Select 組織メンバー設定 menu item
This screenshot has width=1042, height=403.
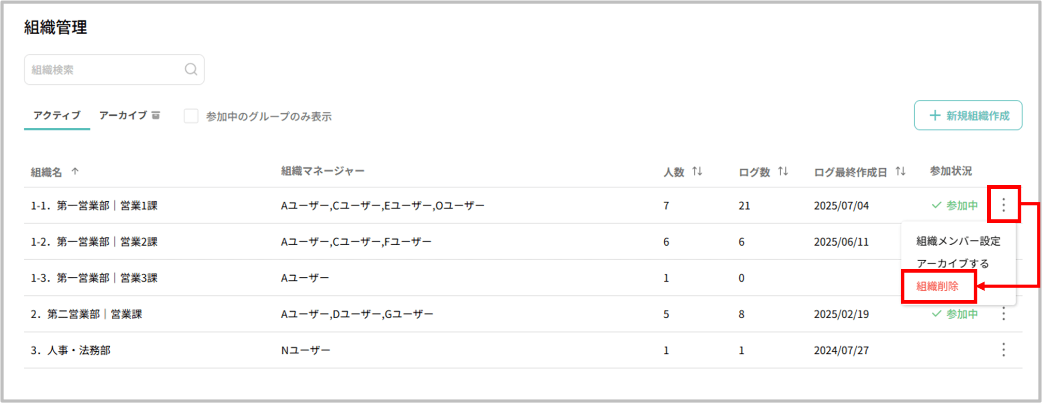click(958, 241)
